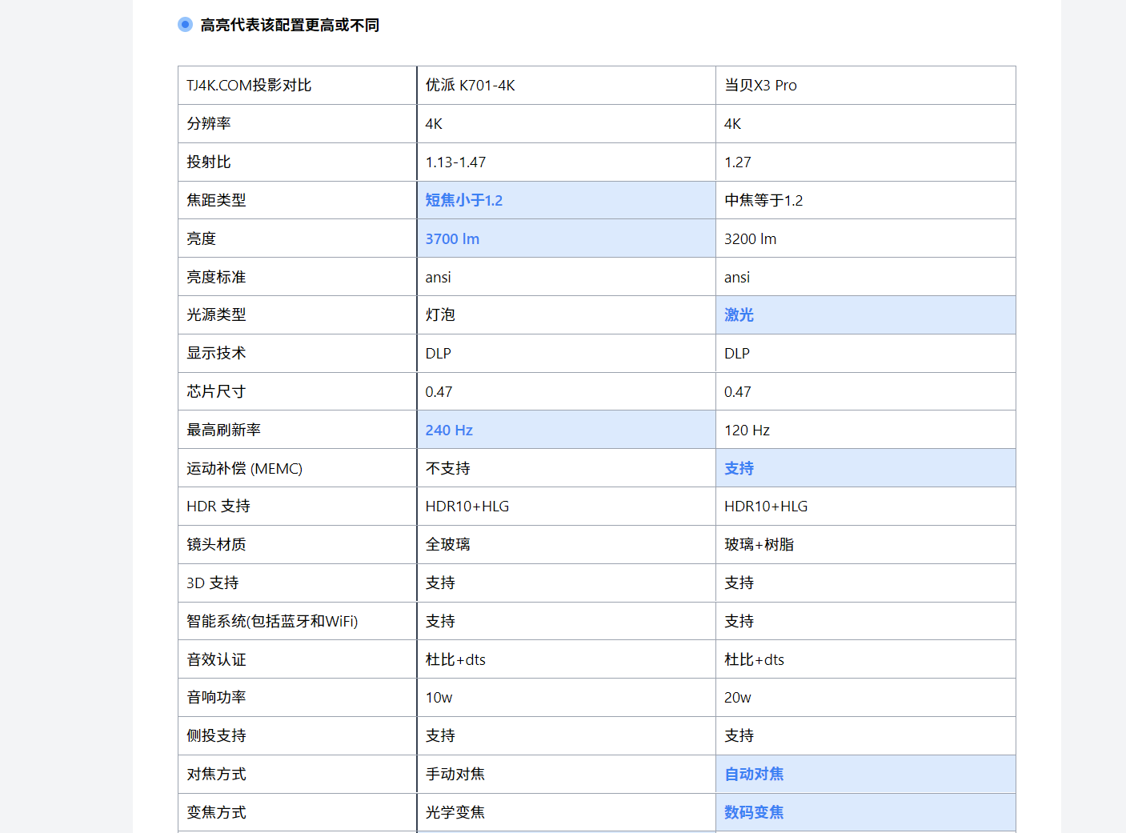Click the 分辨率 row label
This screenshot has height=833, width=1126.
pos(209,124)
